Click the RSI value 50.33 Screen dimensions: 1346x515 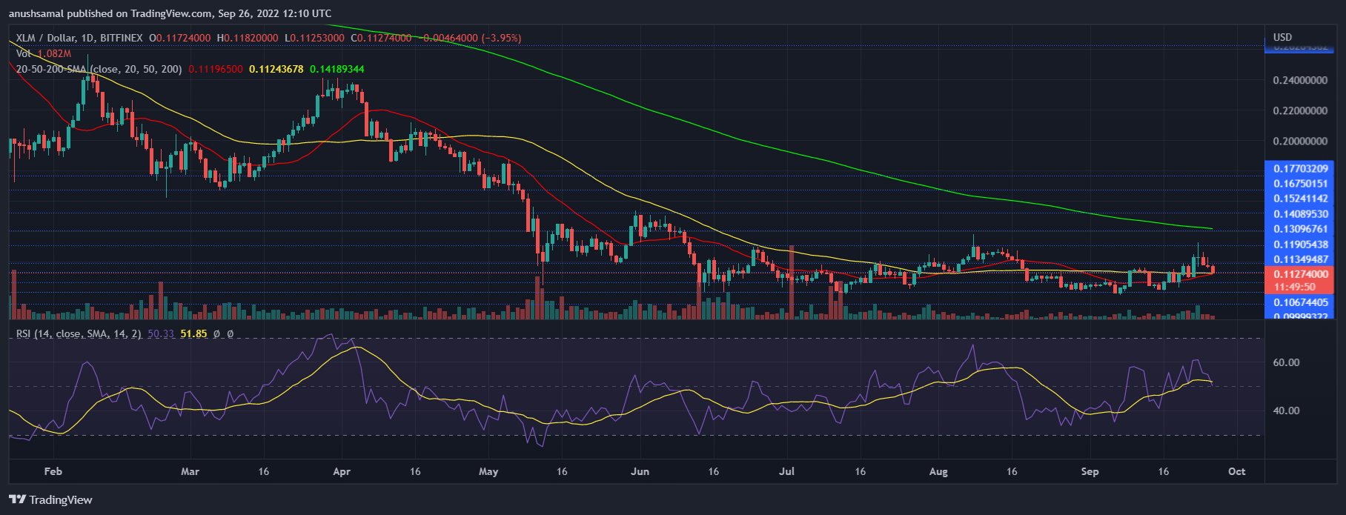161,334
